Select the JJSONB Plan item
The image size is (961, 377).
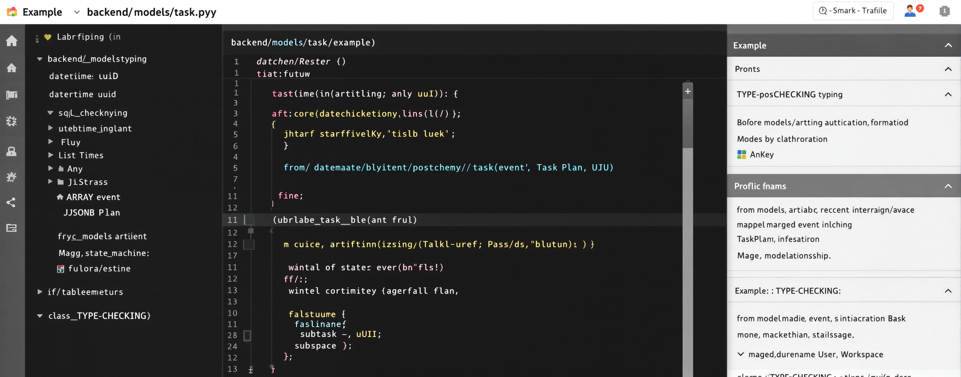coord(92,212)
